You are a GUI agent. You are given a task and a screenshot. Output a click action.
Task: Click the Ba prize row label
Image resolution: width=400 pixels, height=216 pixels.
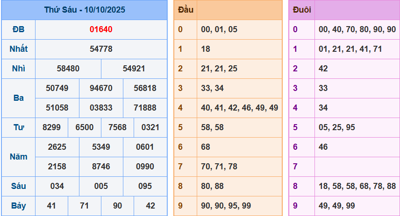(x=18, y=98)
